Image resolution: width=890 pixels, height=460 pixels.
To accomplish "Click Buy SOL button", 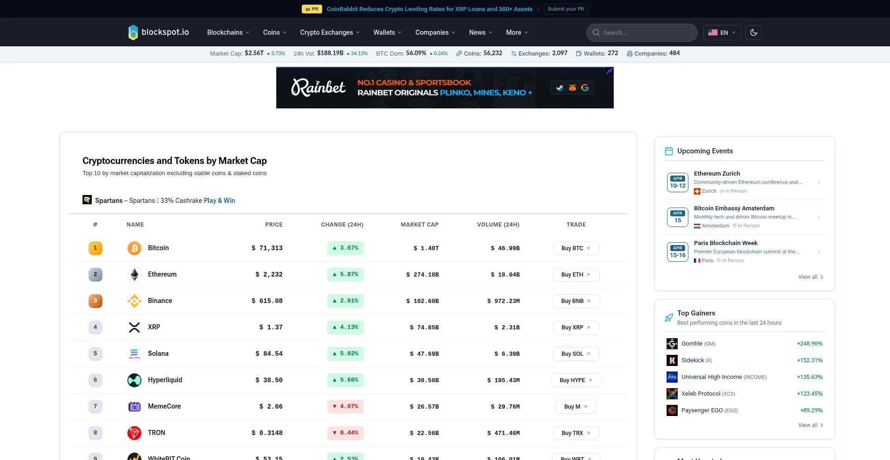I will pyautogui.click(x=576, y=354).
